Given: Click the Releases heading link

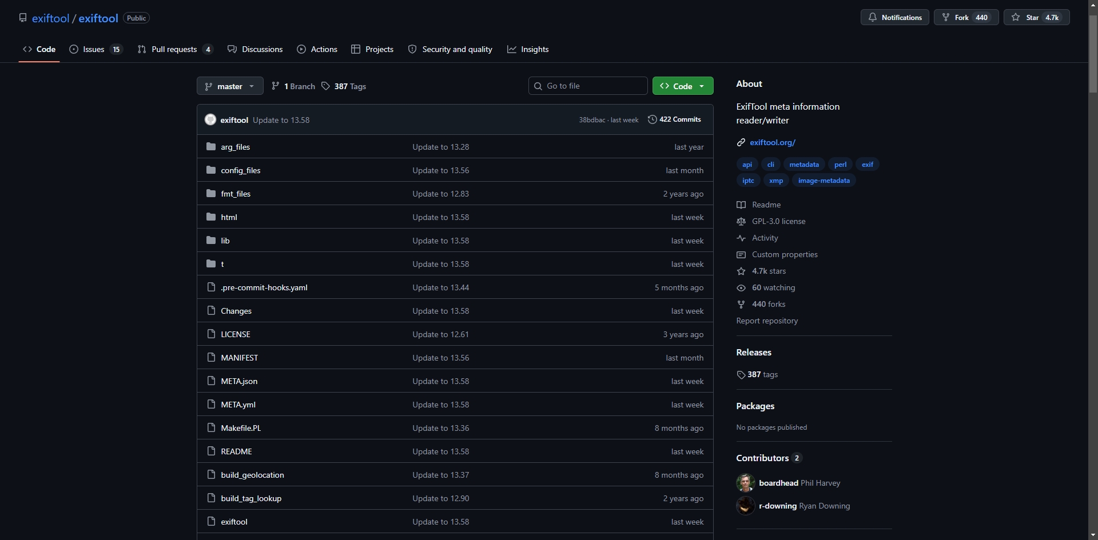Looking at the screenshot, I should [x=754, y=352].
